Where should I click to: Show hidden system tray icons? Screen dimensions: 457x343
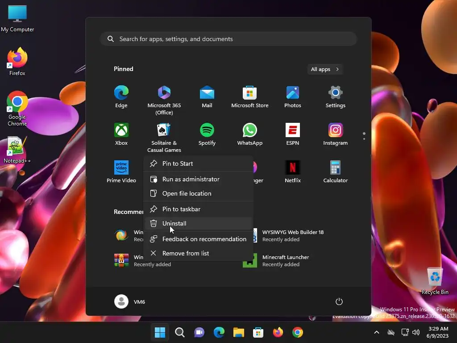377,332
